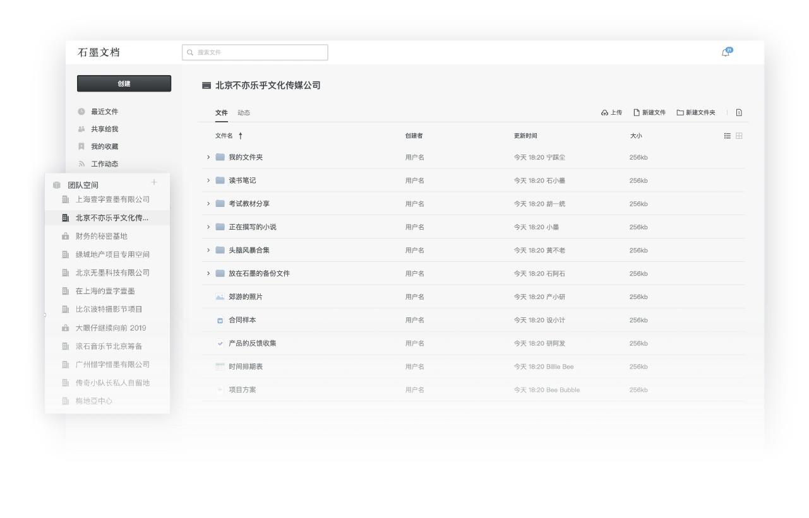This screenshot has width=809, height=518.
Task: Click the plus icon beside 团队空间
Action: [154, 183]
